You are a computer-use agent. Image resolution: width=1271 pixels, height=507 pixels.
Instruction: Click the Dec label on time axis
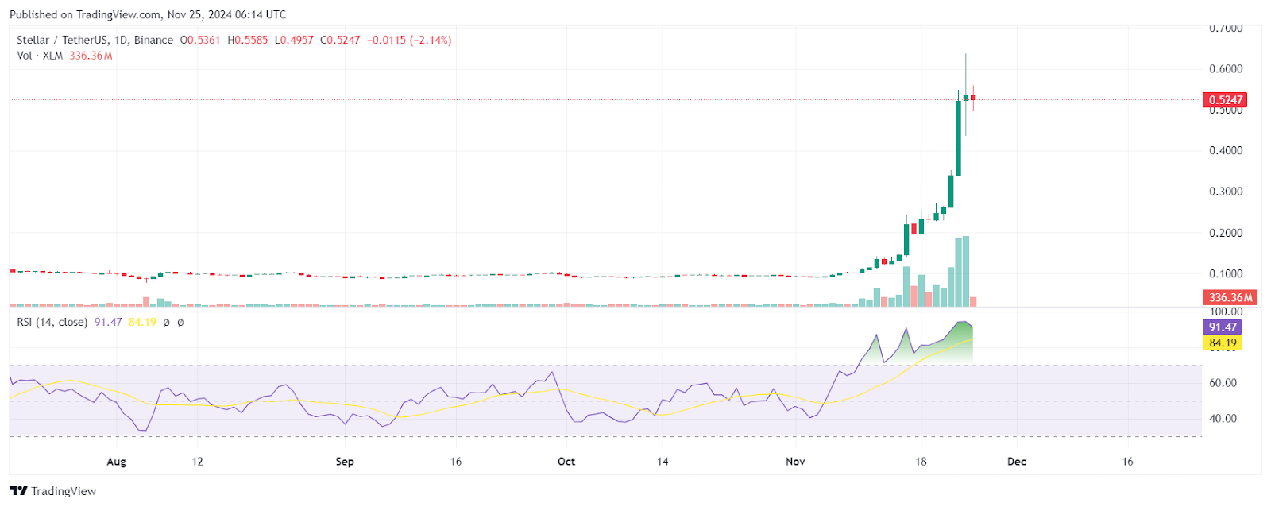pyautogui.click(x=1017, y=462)
